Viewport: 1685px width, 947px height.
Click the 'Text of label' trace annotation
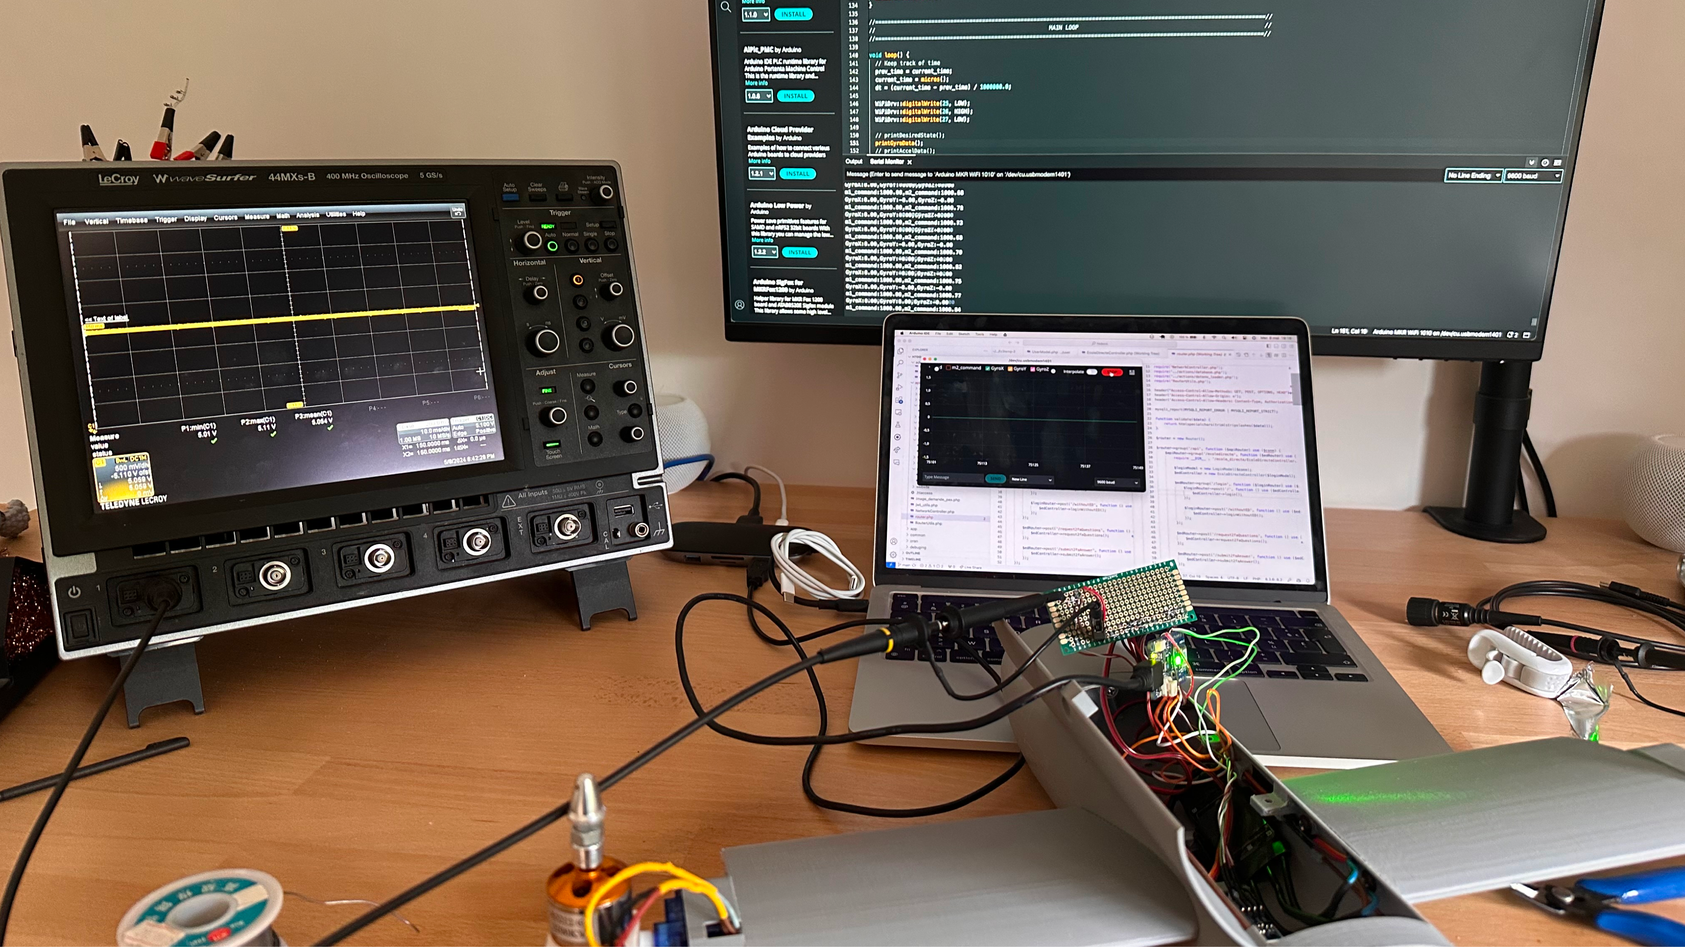pos(106,319)
